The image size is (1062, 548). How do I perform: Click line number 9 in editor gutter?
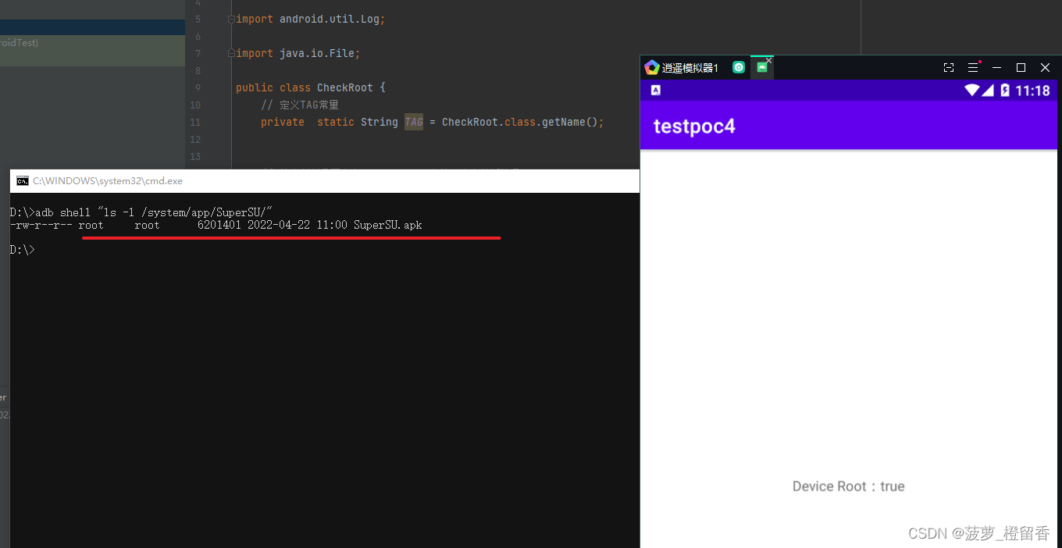198,87
